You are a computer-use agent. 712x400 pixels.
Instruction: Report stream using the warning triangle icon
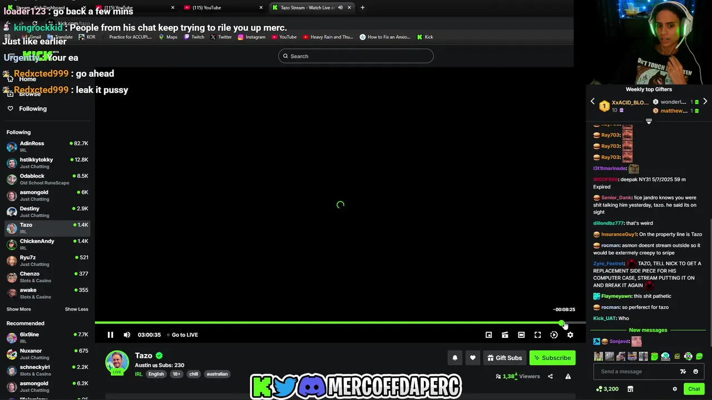coord(568,376)
